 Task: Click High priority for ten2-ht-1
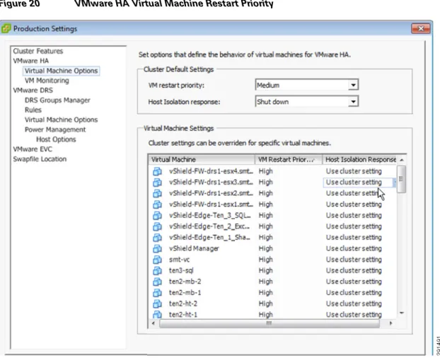pos(265,315)
